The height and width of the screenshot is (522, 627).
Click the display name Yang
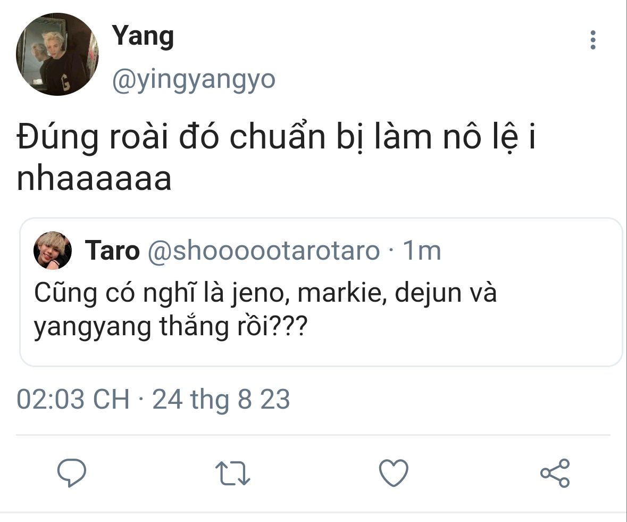point(143,36)
